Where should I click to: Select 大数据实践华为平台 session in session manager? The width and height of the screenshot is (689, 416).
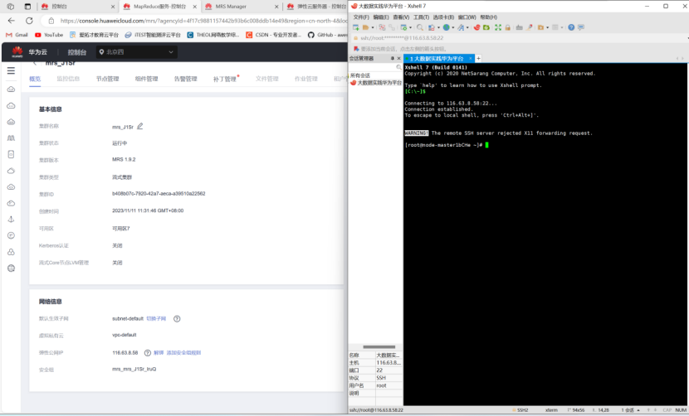click(376, 83)
